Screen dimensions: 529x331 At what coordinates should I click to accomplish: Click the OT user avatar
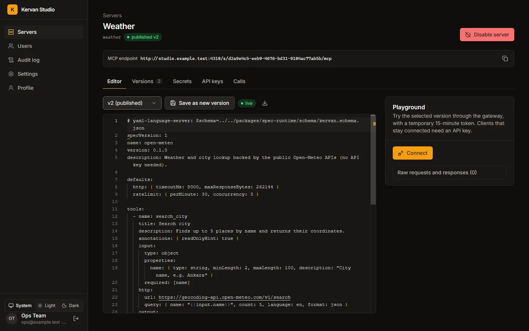12,318
